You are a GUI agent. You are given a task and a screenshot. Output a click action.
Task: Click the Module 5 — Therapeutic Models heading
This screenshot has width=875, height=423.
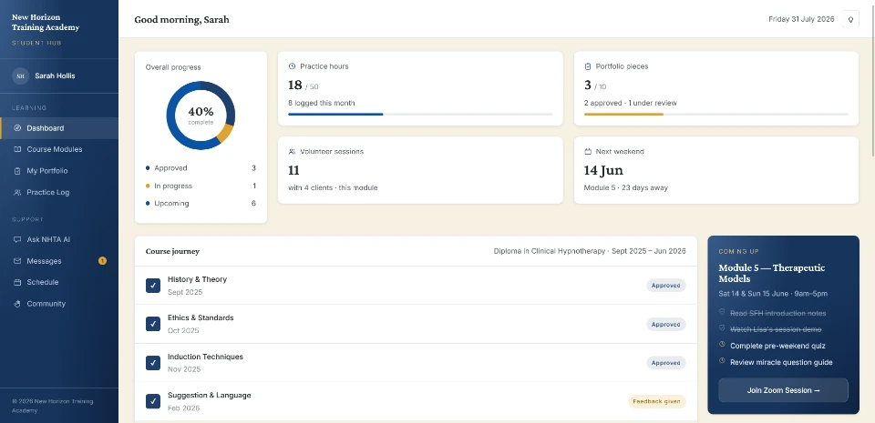tap(772, 273)
